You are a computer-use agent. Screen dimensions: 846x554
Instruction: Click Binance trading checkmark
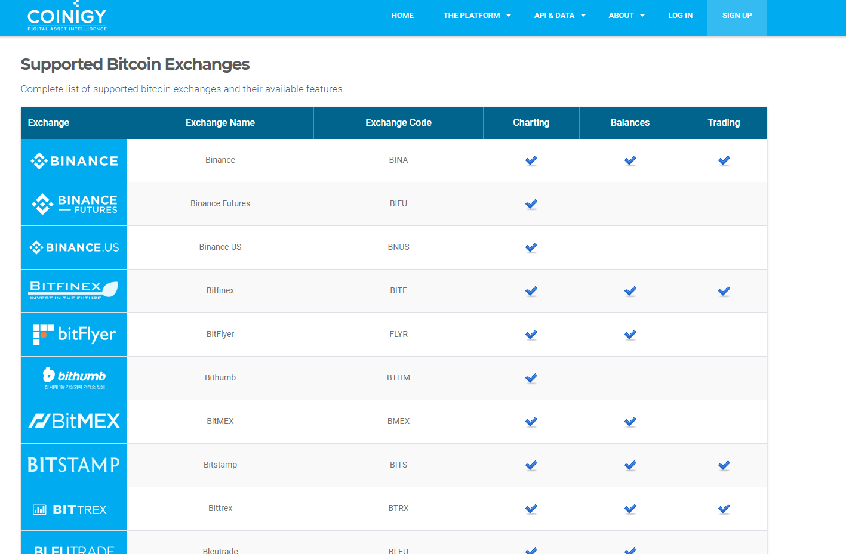724,160
